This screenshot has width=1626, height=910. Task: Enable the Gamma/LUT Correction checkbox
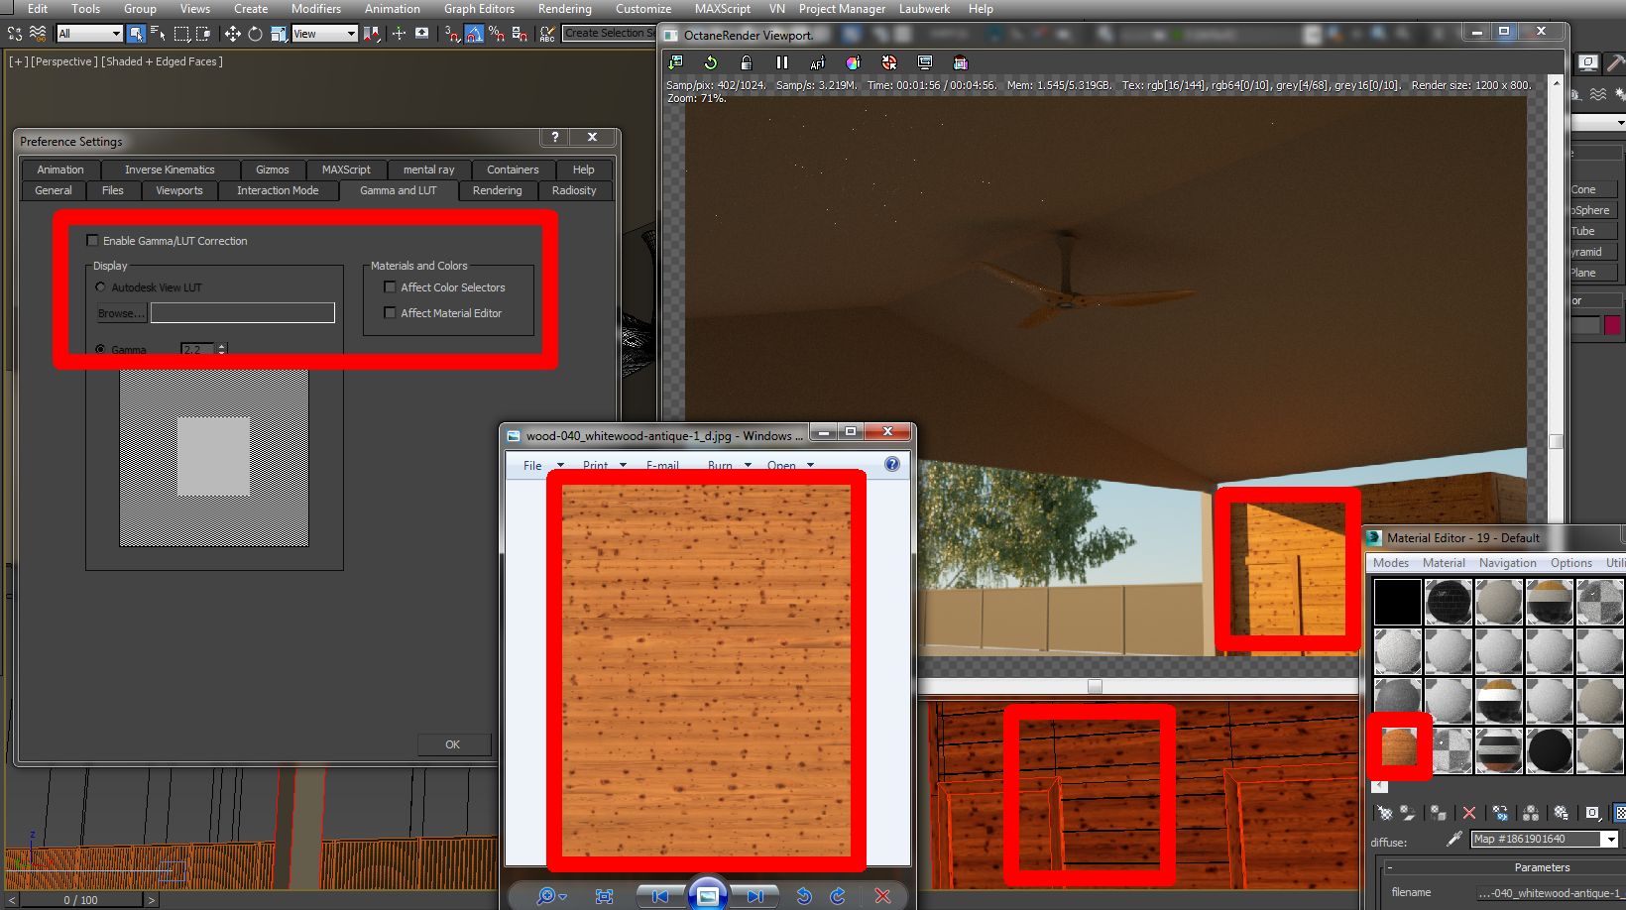(93, 240)
